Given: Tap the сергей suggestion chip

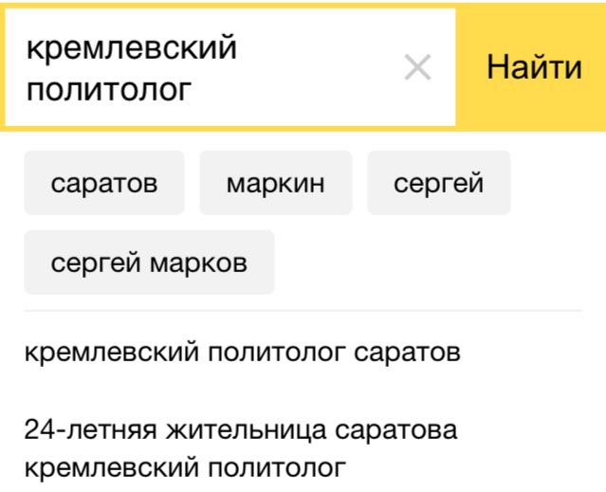Looking at the screenshot, I should click(438, 183).
